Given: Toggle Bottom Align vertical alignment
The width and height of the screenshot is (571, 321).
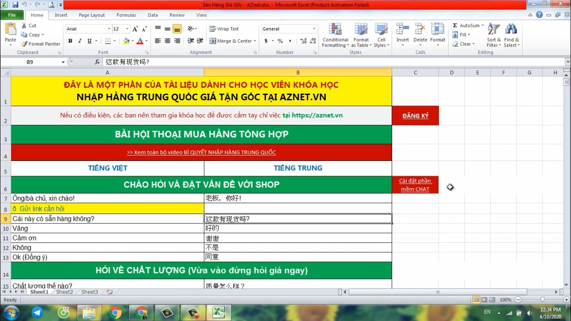Looking at the screenshot, I should click(177, 29).
